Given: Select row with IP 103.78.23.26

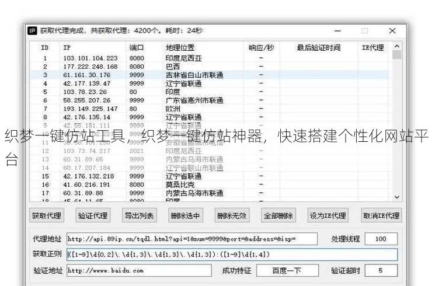Looking at the screenshot, I should click(210, 92).
